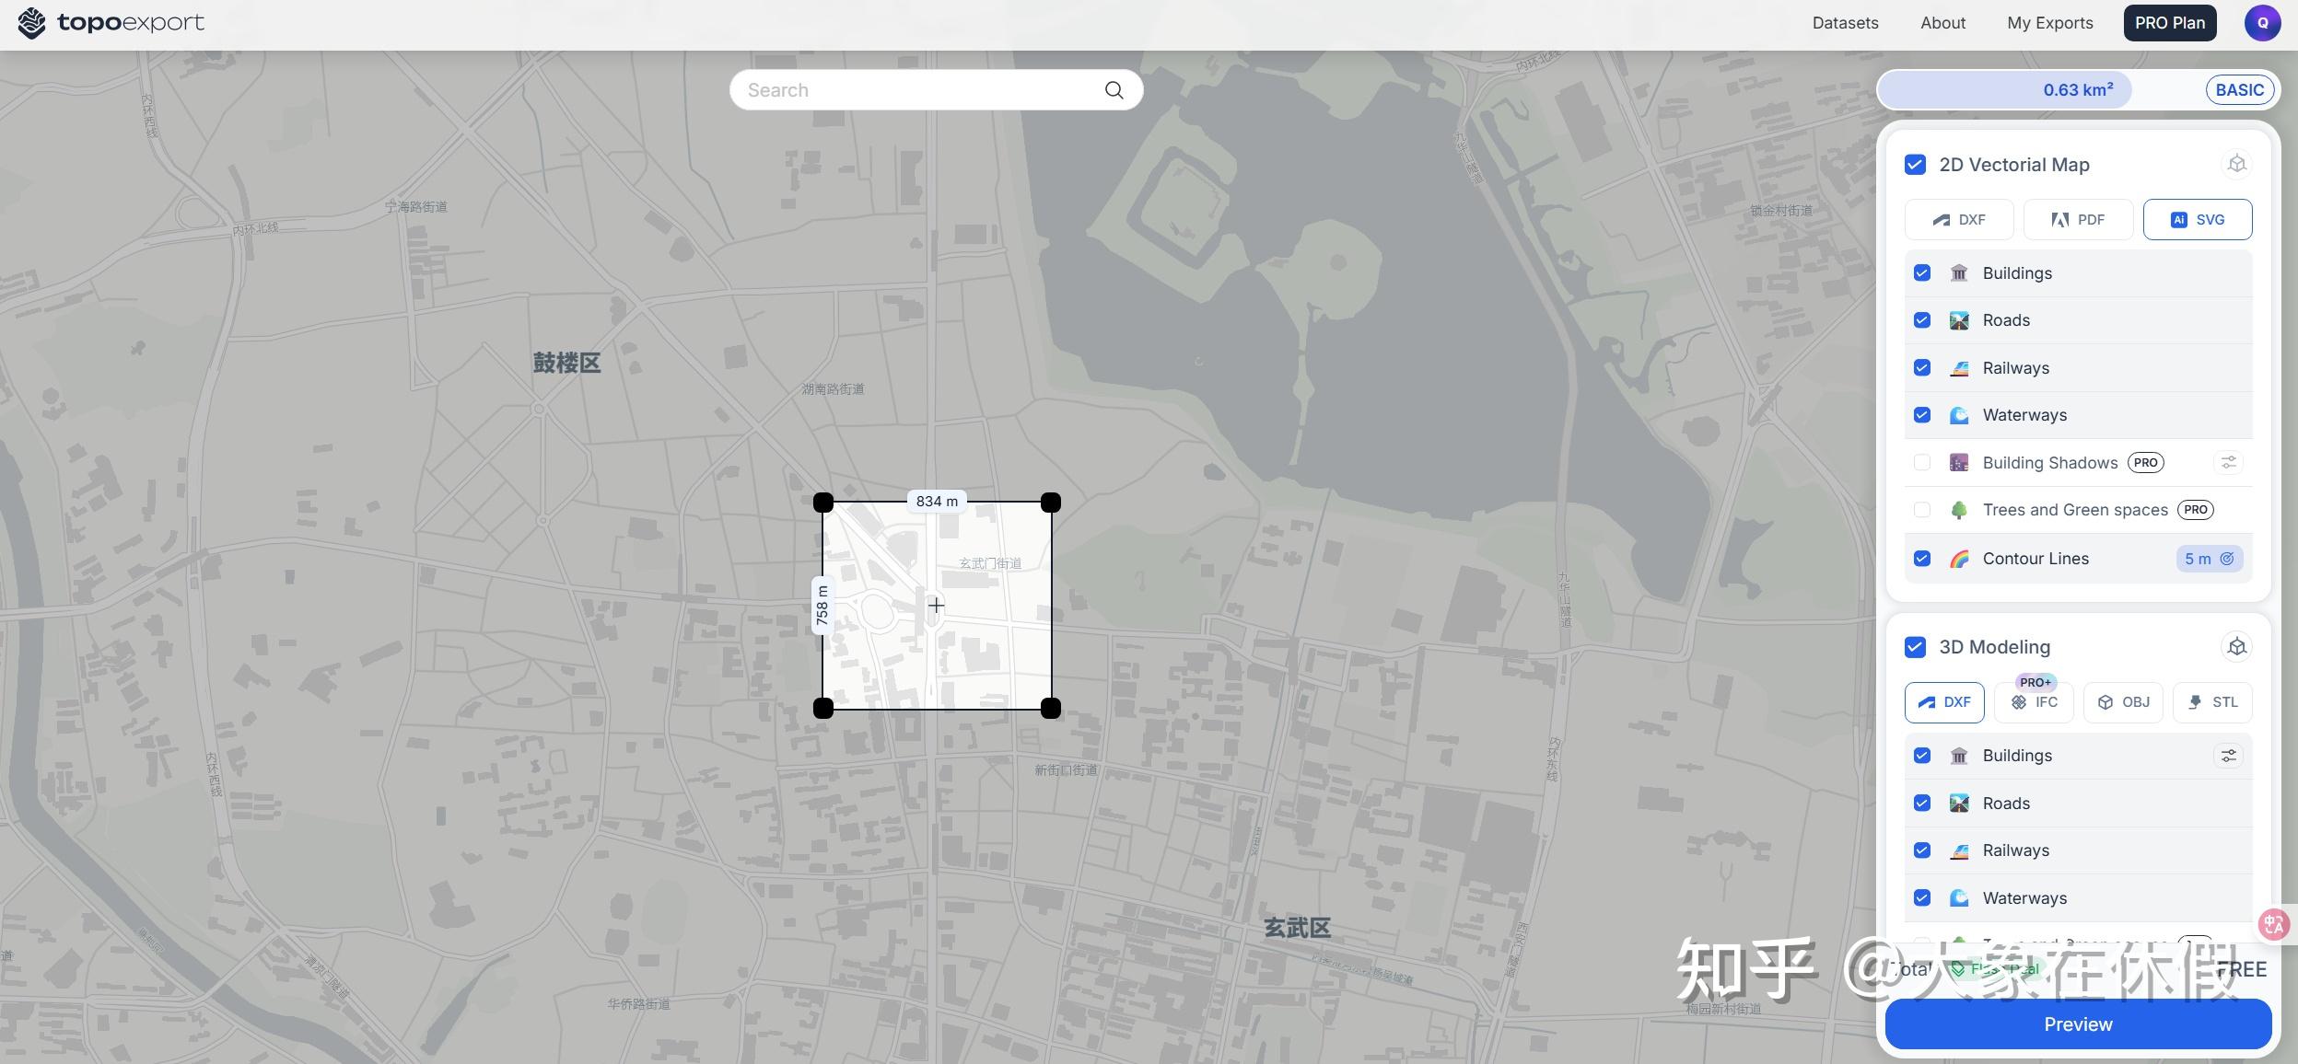
Task: Open the user avatar Q menu
Action: coord(2262,23)
